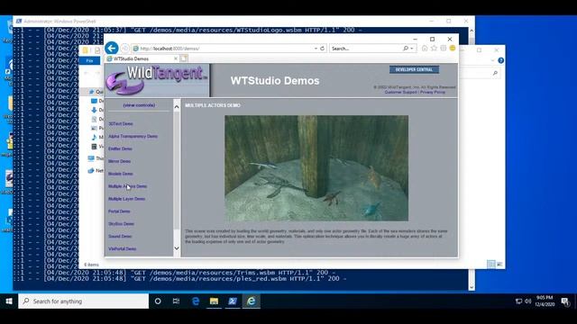Switch File Explorer to details view icon
This screenshot has height=324, width=577.
pyautogui.click(x=491, y=264)
